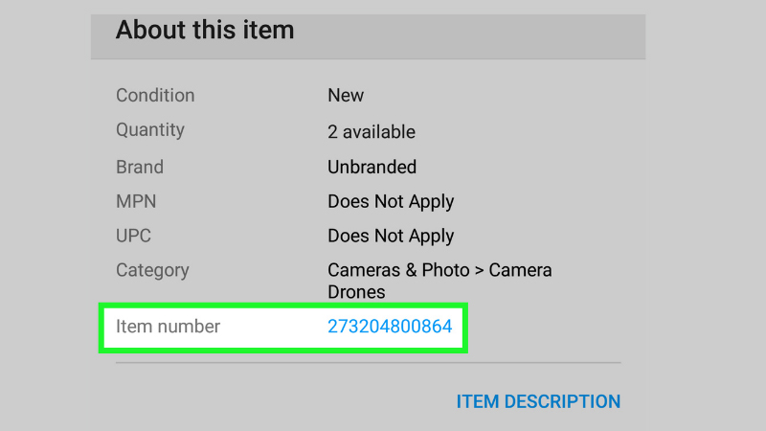Viewport: 766px width, 431px height.
Task: Click the Category label
Action: tap(152, 271)
